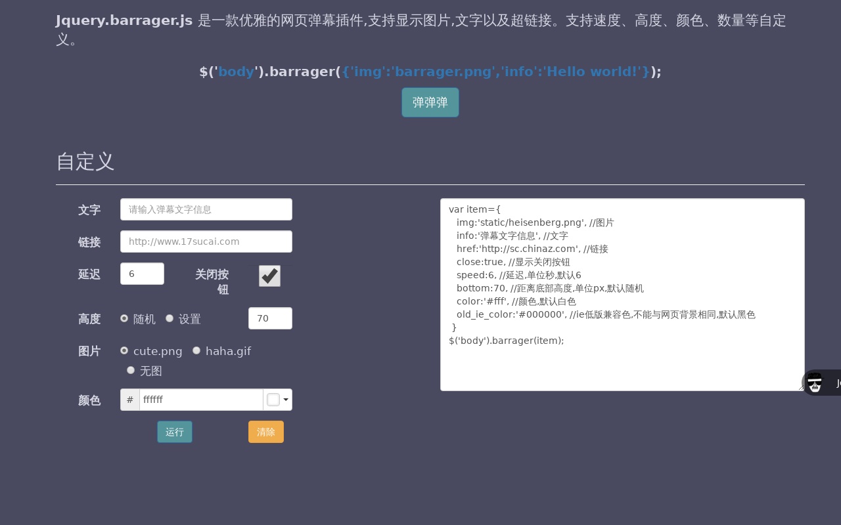Open the color picker dropdown arrow

286,400
